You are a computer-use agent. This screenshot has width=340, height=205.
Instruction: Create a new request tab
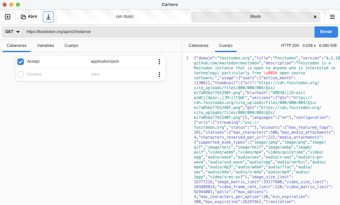click(x=8, y=17)
